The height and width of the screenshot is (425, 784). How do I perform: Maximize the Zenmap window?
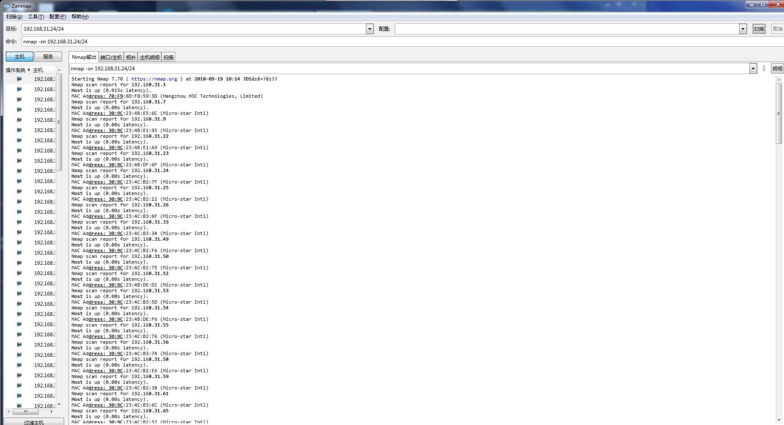point(762,4)
